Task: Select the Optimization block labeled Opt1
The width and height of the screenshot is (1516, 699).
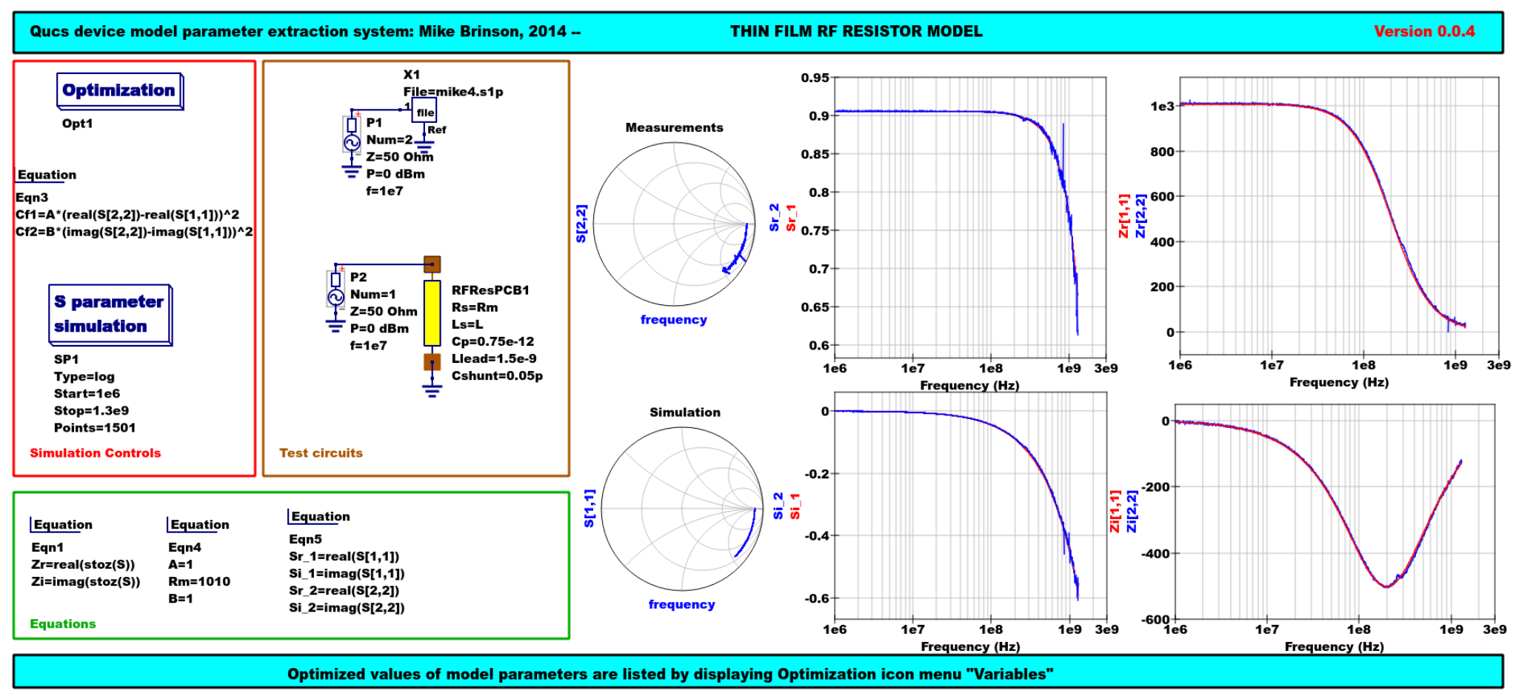Action: (120, 91)
